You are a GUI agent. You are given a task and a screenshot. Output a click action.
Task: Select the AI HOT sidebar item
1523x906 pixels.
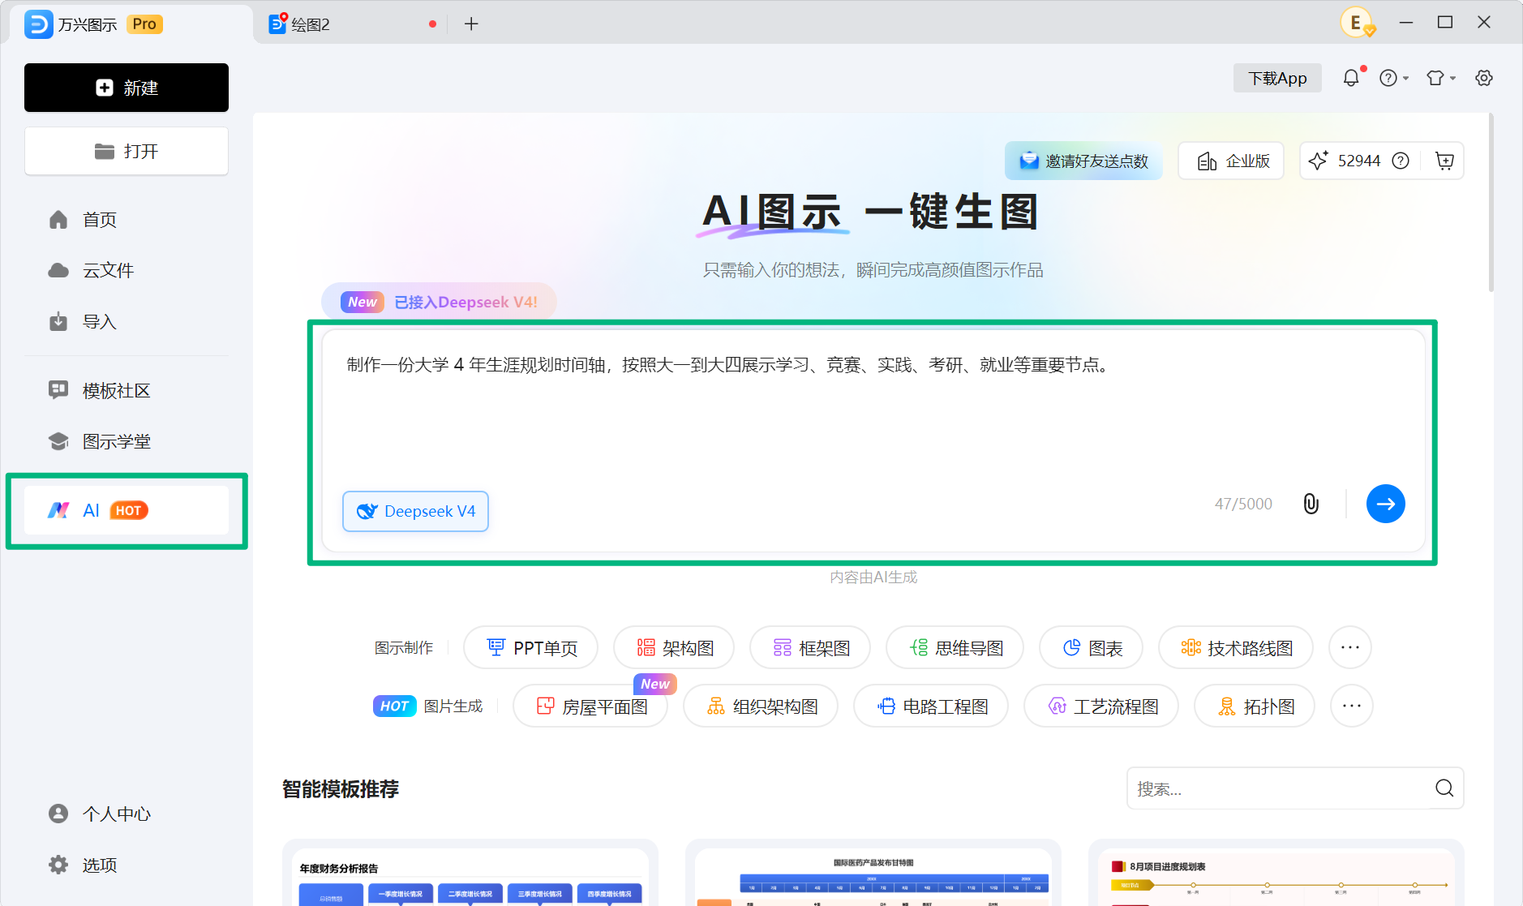tap(127, 510)
